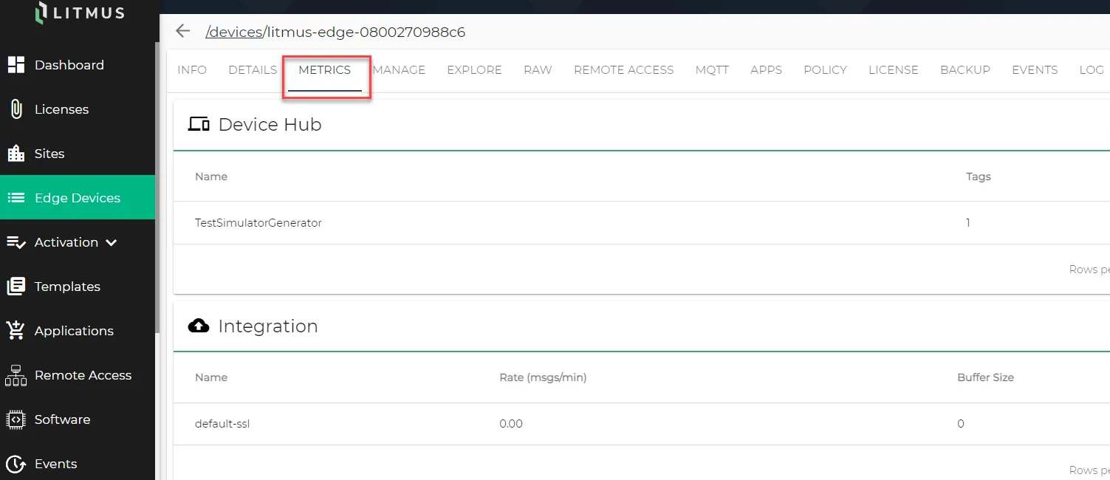
Task: Click the back arrow beside /devices
Action: (x=182, y=31)
